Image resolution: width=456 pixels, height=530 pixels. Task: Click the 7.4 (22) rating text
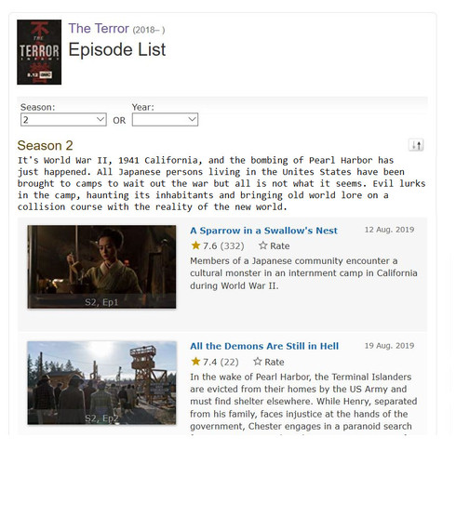point(221,362)
